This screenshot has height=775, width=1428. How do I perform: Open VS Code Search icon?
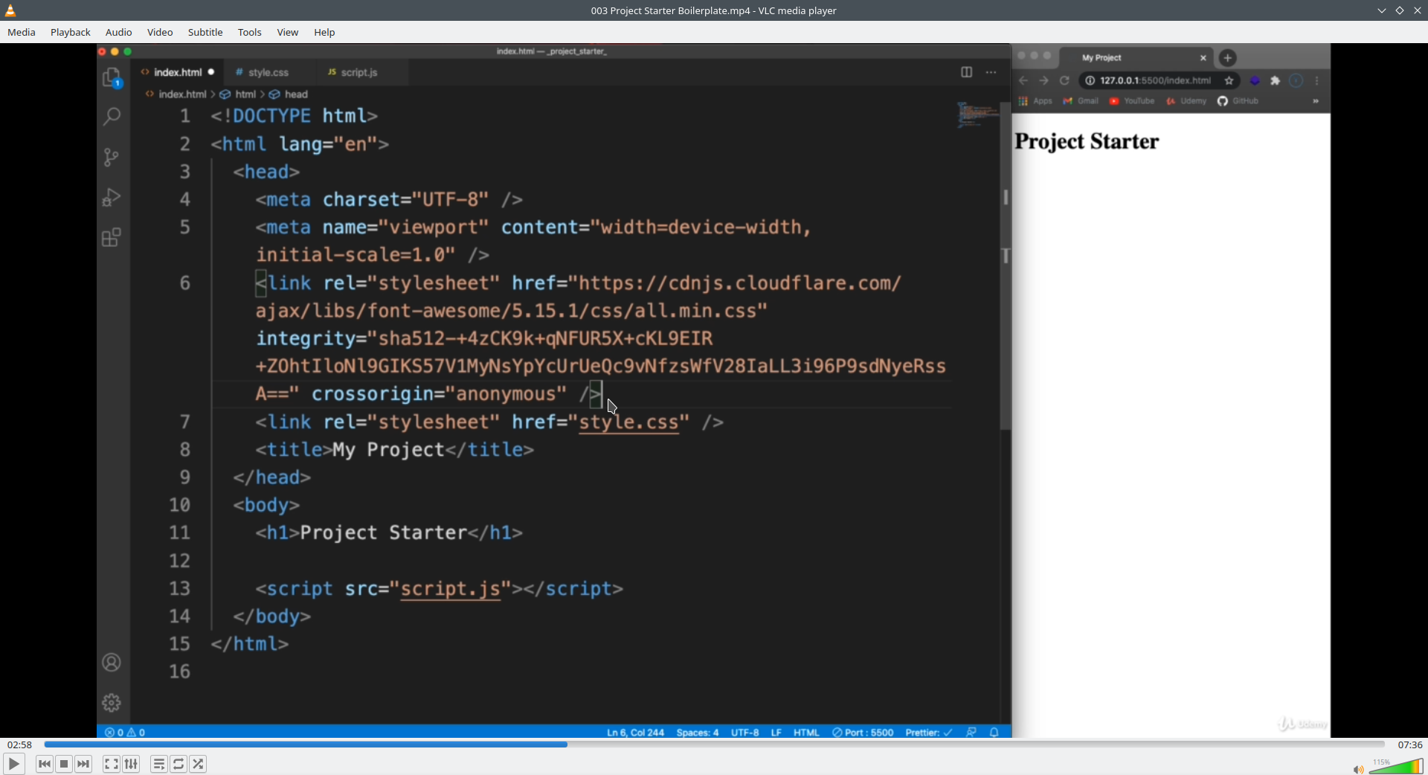(112, 117)
